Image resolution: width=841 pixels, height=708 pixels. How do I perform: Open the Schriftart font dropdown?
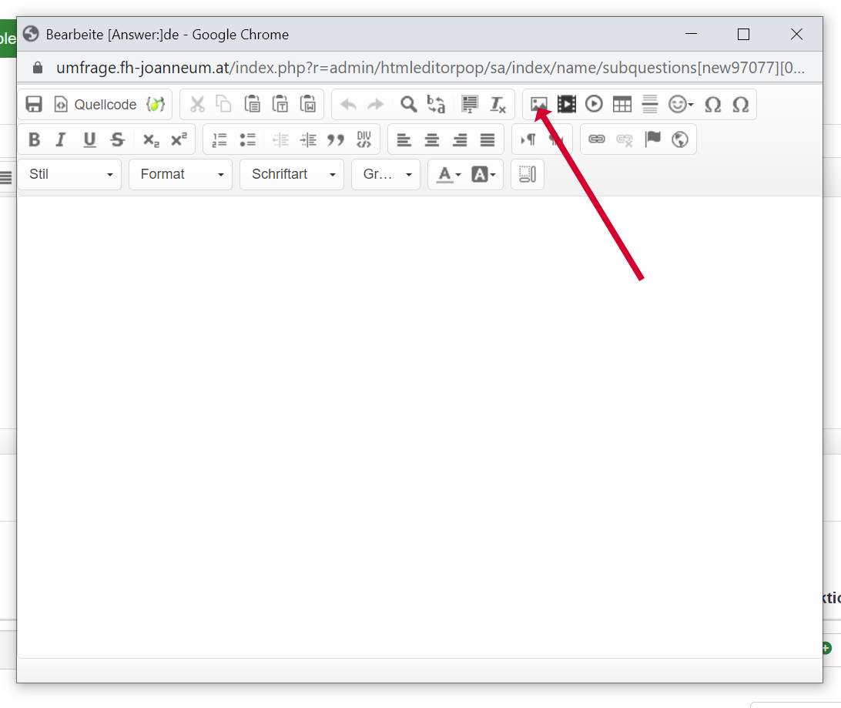coord(292,174)
